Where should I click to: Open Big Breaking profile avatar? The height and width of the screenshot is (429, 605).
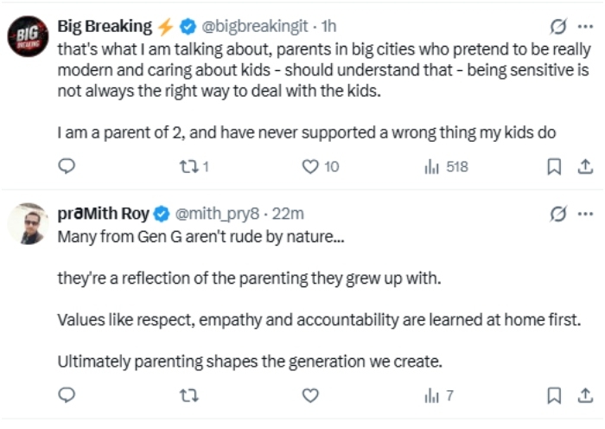pos(29,36)
